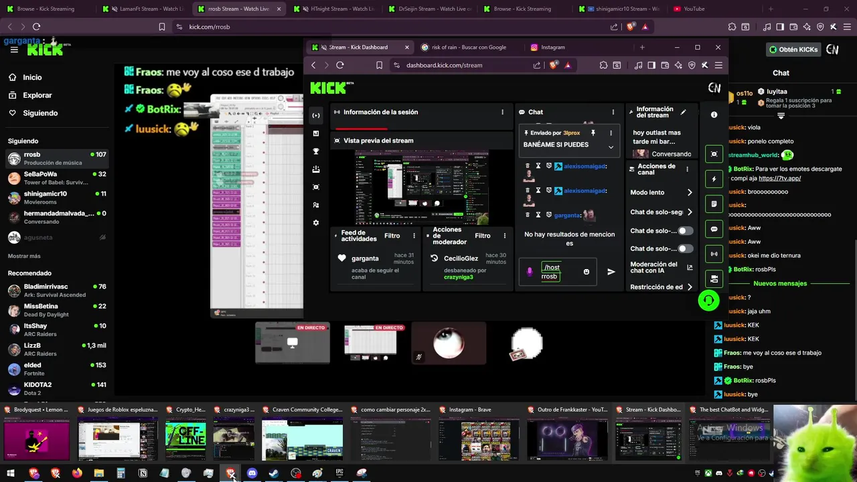Open Discord from the taskbar
Image resolution: width=857 pixels, height=482 pixels.
(x=252, y=473)
